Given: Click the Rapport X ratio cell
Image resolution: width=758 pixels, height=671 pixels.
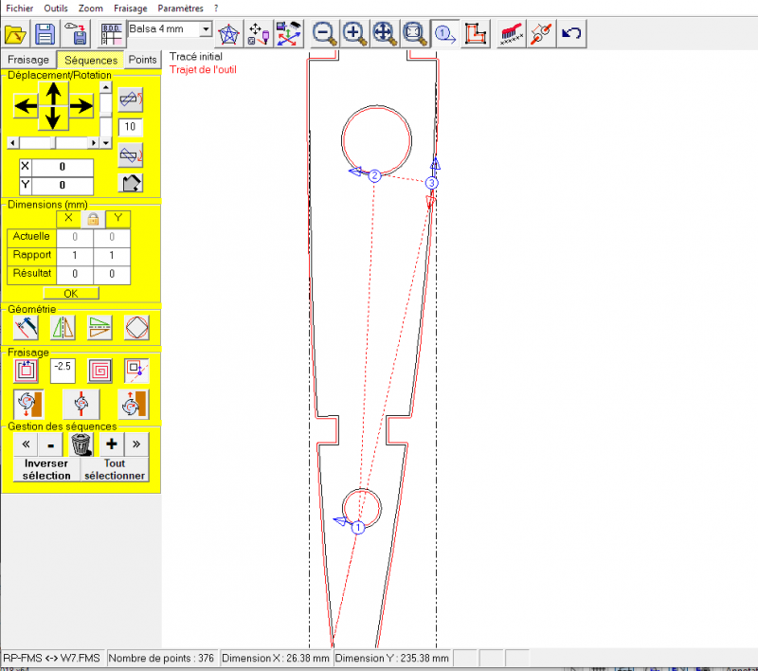Looking at the screenshot, I should (x=75, y=255).
